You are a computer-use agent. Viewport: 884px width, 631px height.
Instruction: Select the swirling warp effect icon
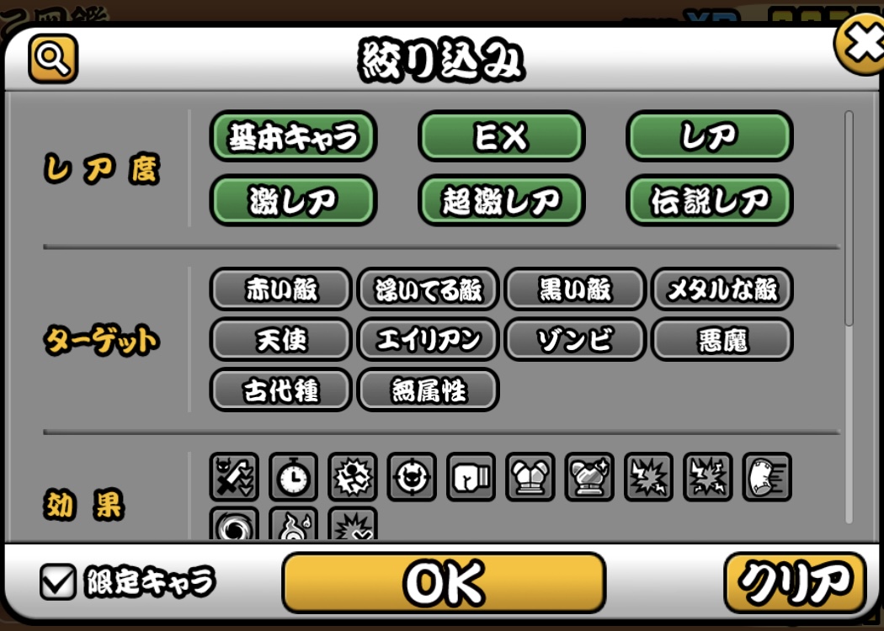(234, 524)
